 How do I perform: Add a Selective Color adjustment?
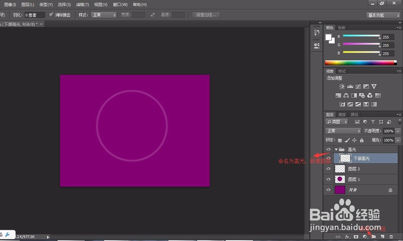(x=366, y=104)
